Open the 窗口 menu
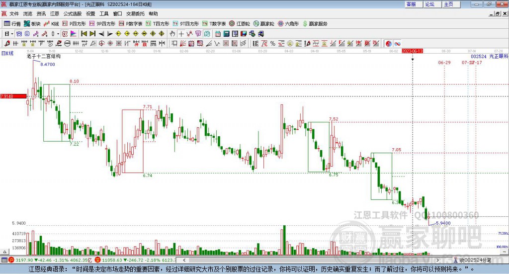 pyautogui.click(x=117, y=13)
